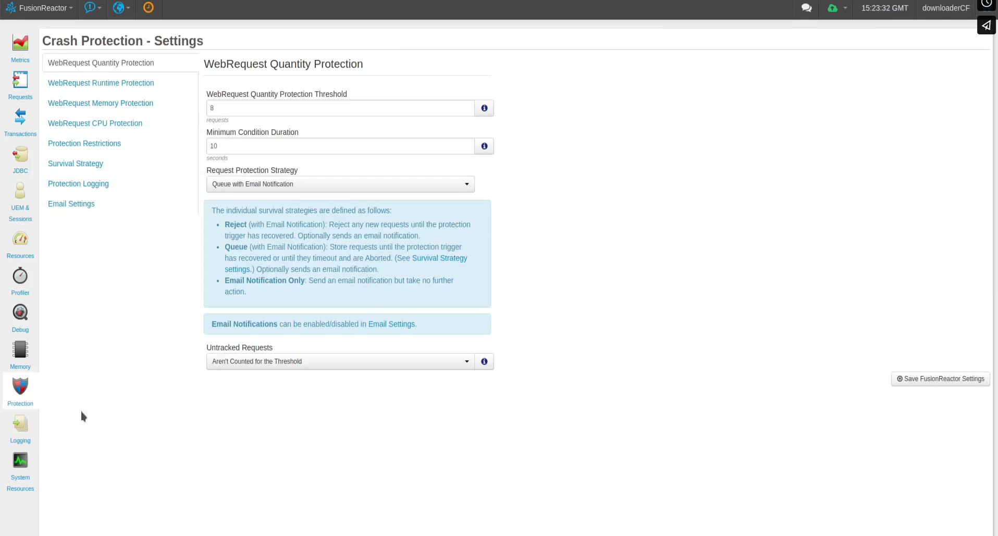Open the FusionReactor main menu
This screenshot has height=536, width=998.
[x=40, y=8]
